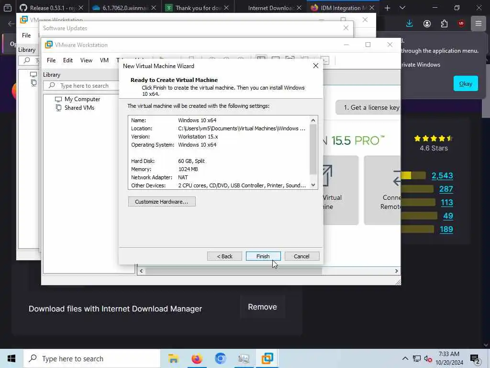Screen dimensions: 490x368
Task: Click Okay in the Firefox notification
Action: point(466,83)
